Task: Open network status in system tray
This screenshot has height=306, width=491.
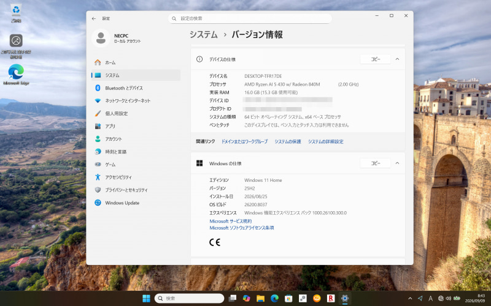Action: click(x=441, y=299)
